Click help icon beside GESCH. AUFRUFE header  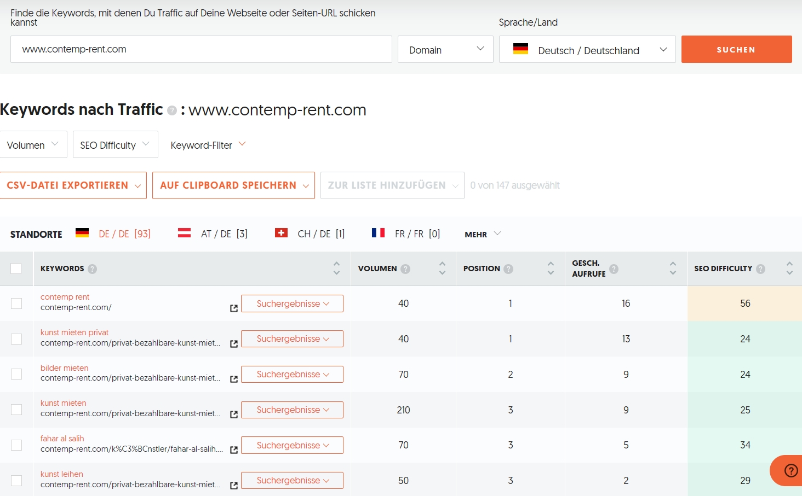click(614, 269)
